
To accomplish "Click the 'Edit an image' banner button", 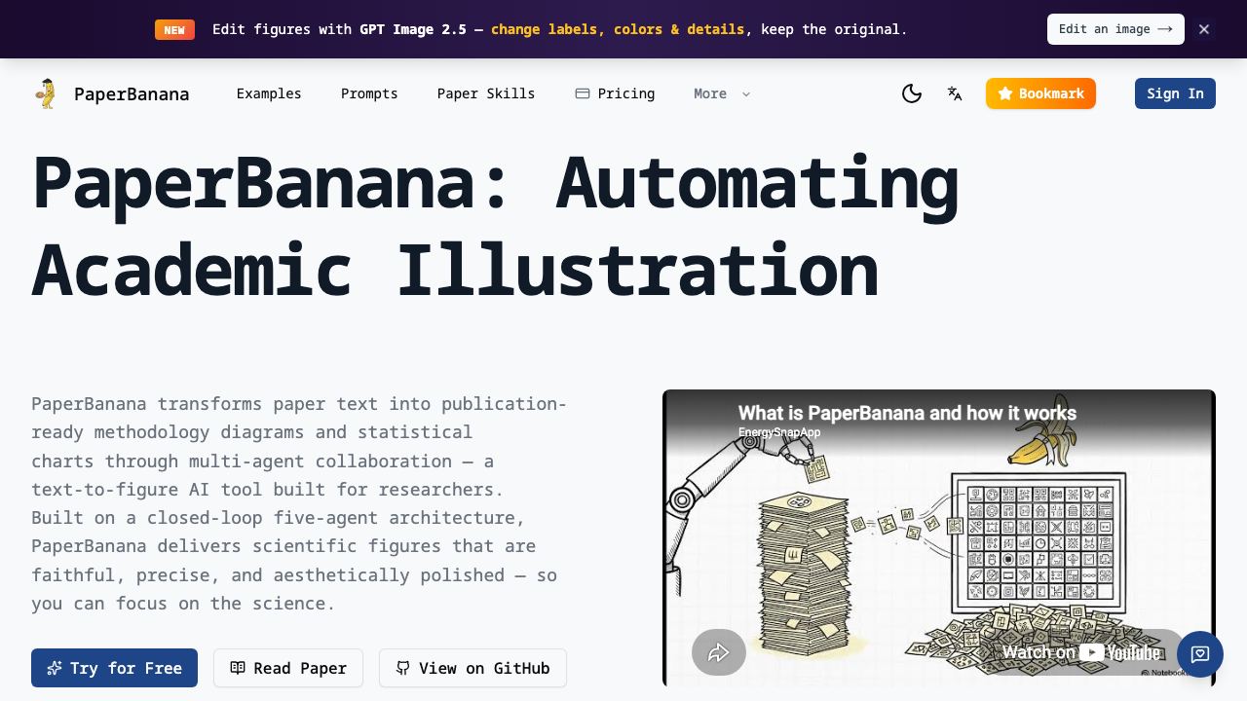I will coord(1115,29).
